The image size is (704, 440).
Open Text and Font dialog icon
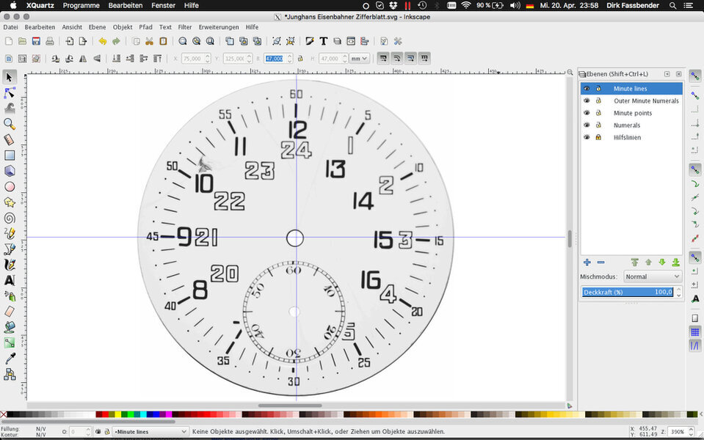(x=323, y=41)
